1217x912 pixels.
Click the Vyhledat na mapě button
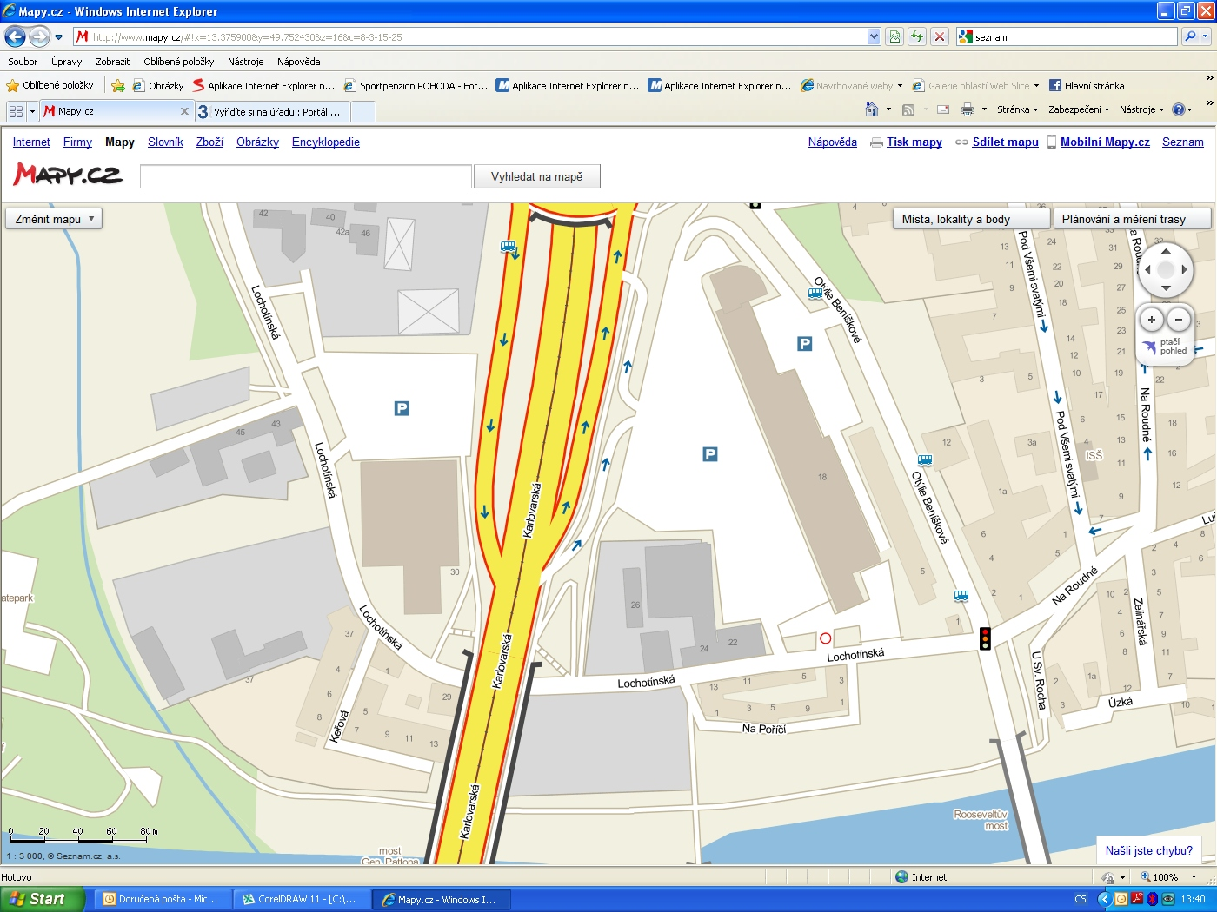[537, 176]
